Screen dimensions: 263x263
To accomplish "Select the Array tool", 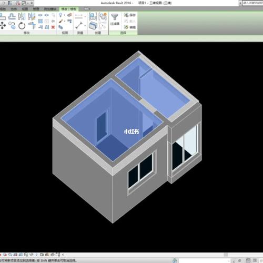I will pos(41,21).
